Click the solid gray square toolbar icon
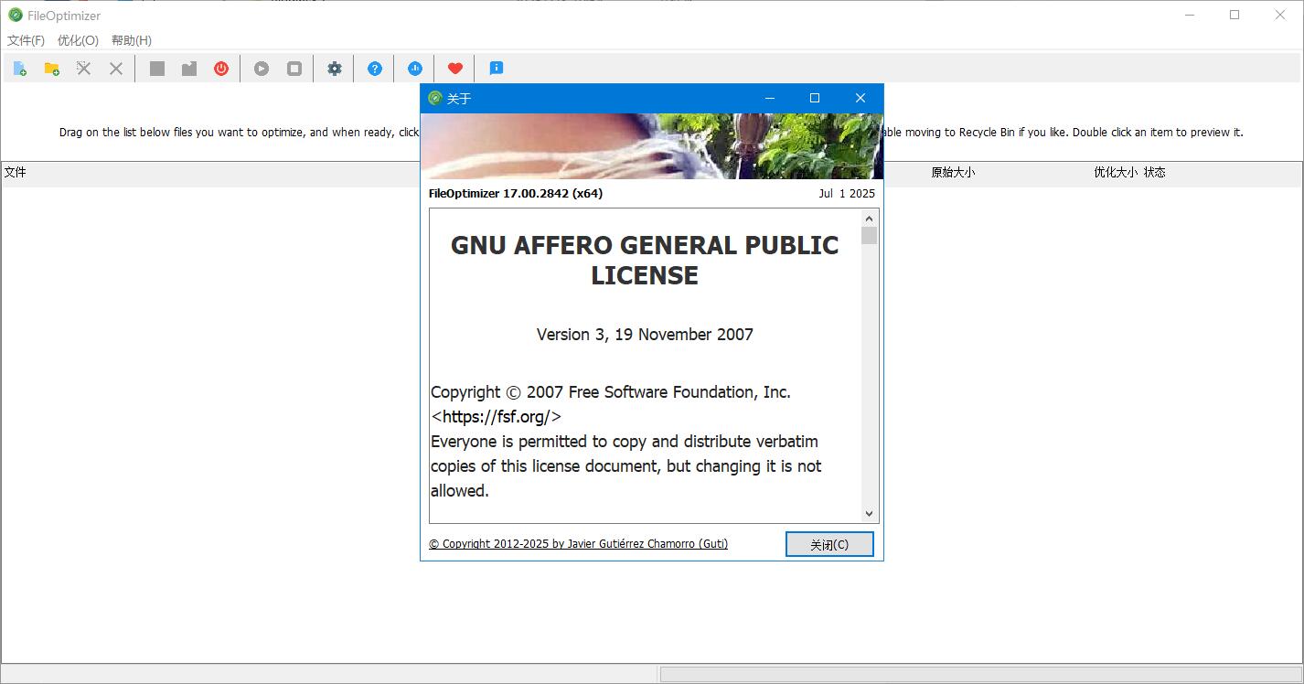 click(157, 69)
